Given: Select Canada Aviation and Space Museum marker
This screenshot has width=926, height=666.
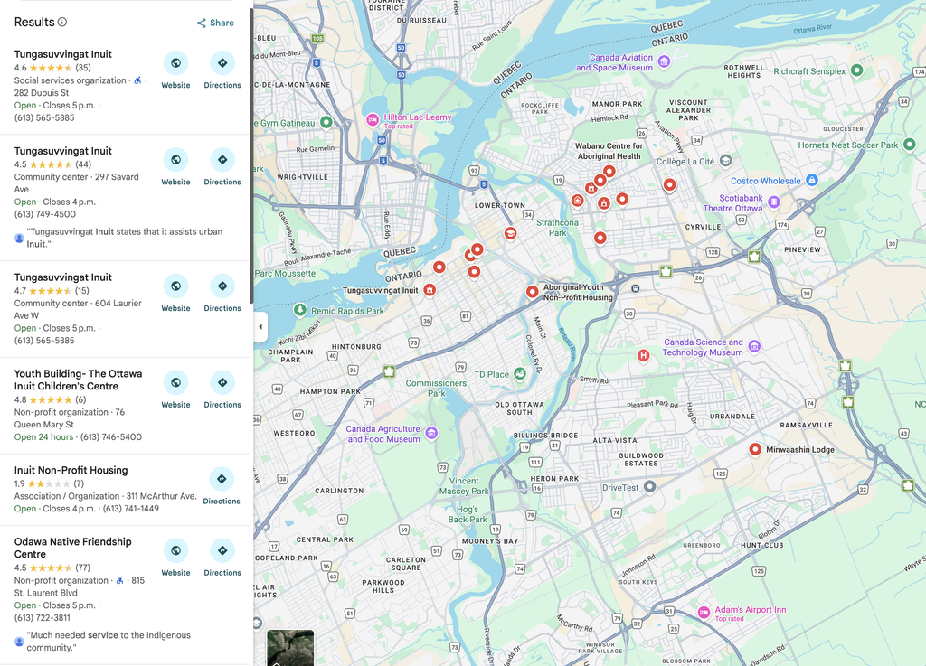Looking at the screenshot, I should (664, 61).
